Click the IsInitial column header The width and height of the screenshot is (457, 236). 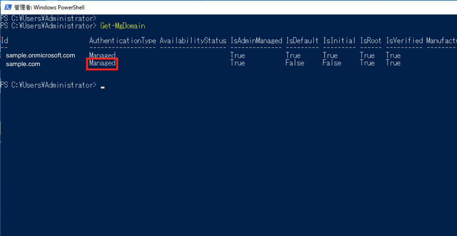click(339, 41)
